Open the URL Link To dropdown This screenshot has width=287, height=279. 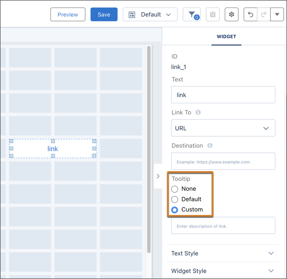(x=223, y=128)
